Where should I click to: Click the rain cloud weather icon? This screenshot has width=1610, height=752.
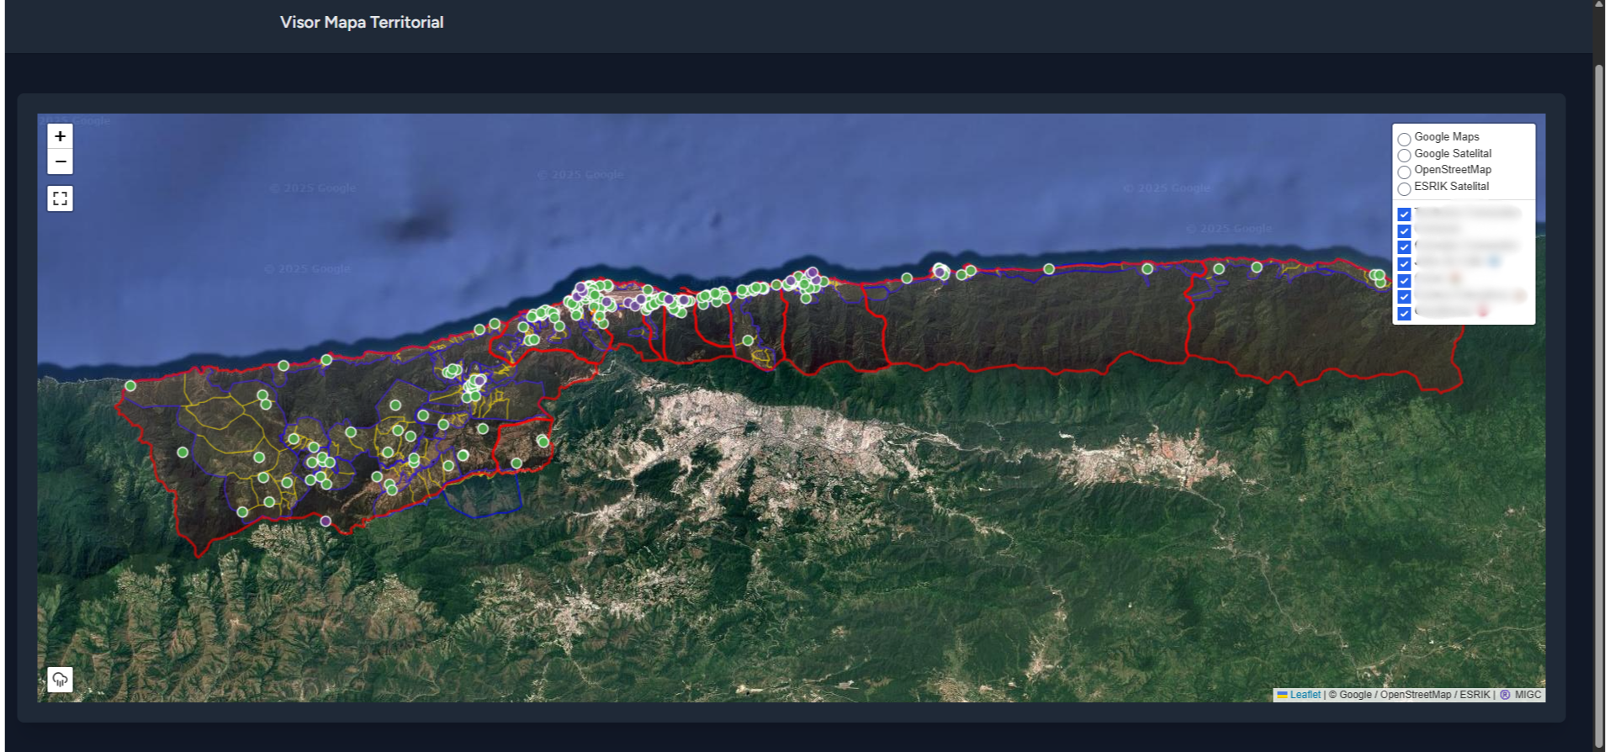click(60, 680)
